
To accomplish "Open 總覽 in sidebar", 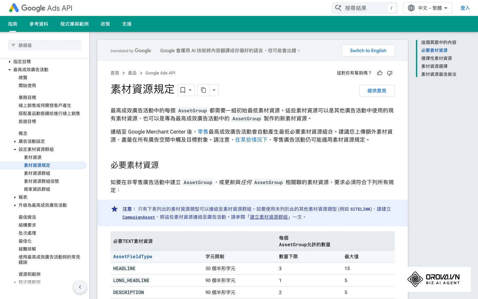I will (23, 78).
